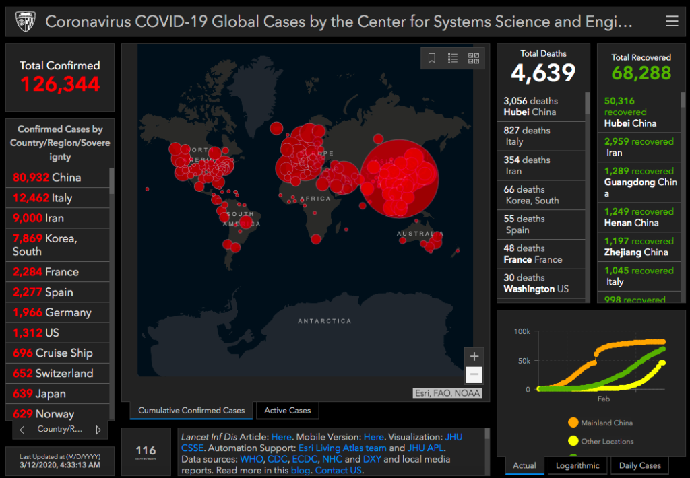This screenshot has width=690, height=478.
Task: Show the map legend list
Action: tap(453, 58)
